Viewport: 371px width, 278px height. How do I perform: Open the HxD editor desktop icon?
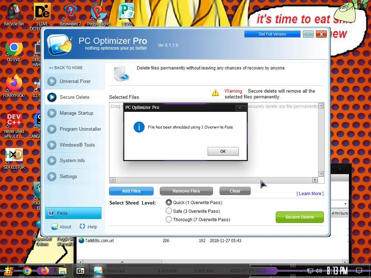tap(14, 159)
